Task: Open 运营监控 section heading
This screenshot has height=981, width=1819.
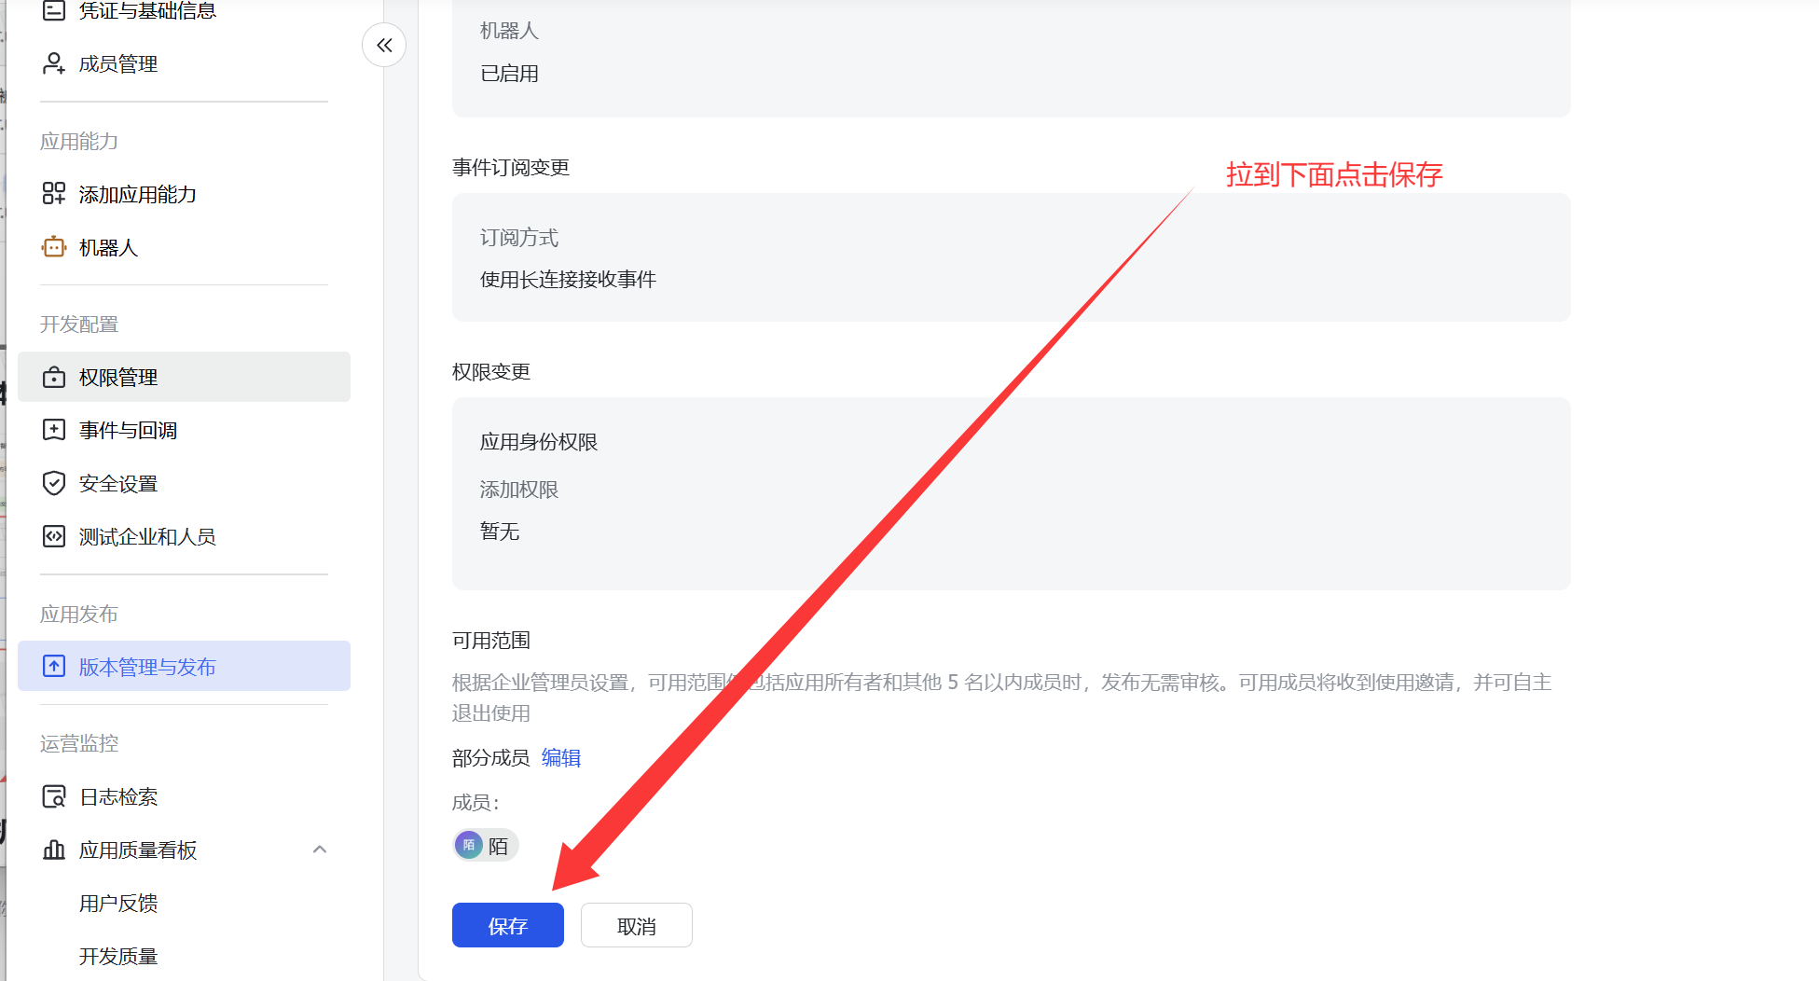Action: click(79, 743)
